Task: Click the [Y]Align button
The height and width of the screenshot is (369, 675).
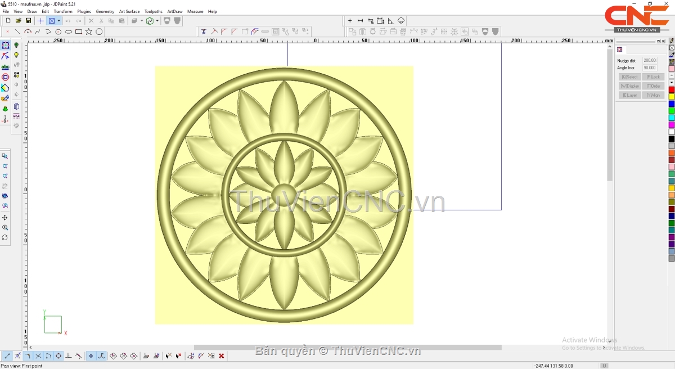Action: 654,95
